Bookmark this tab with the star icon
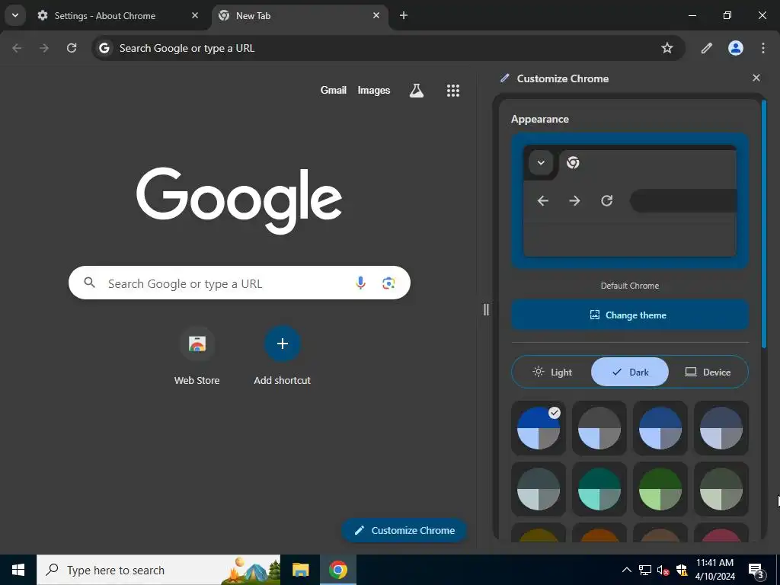The height and width of the screenshot is (585, 780). (667, 48)
